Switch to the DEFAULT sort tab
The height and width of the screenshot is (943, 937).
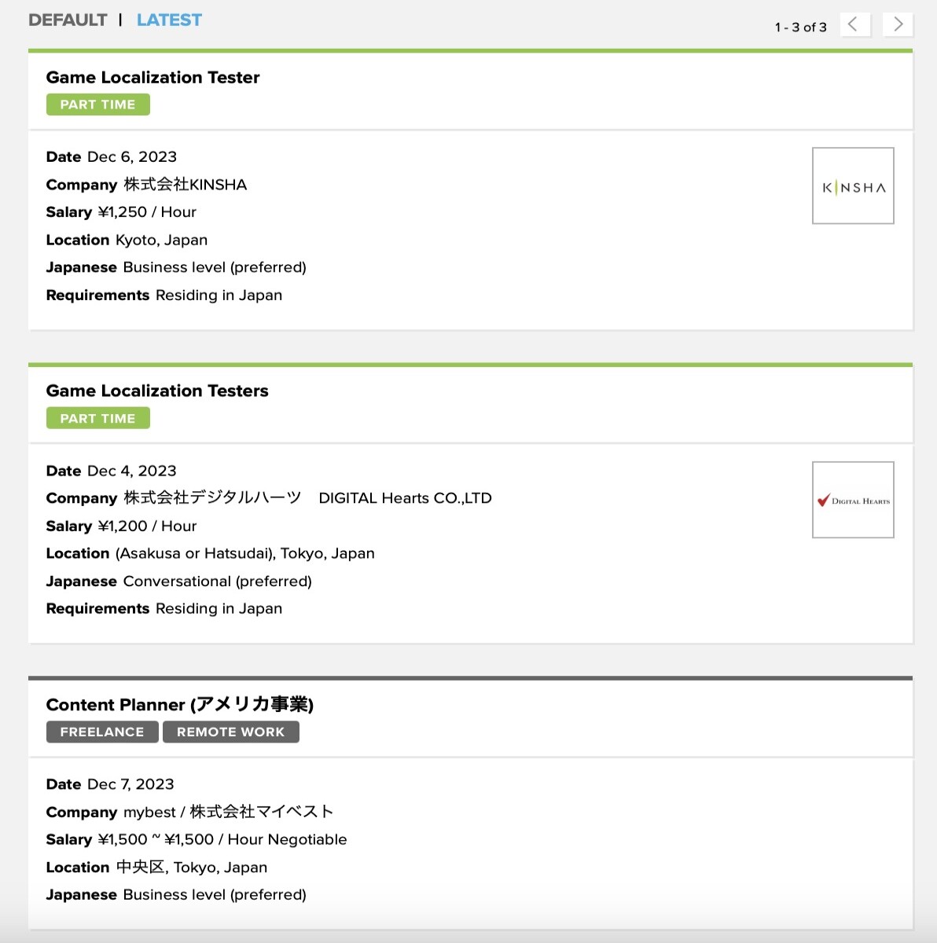pos(68,20)
